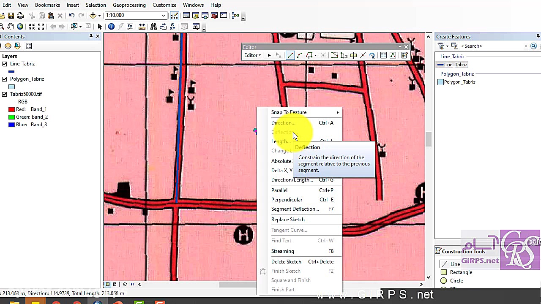Select the Polygon_Tabriz feature template
The width and height of the screenshot is (541, 304).
[459, 82]
